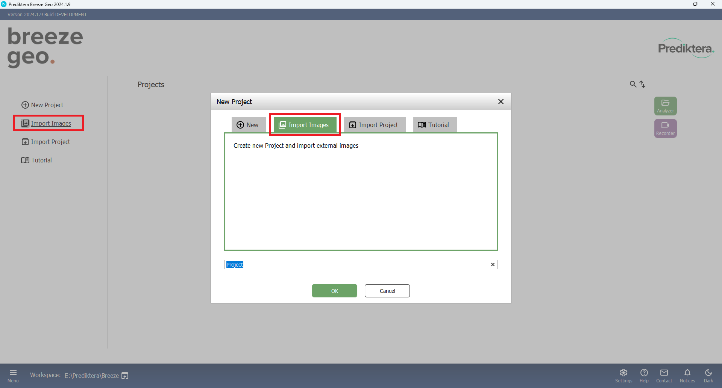Clear the project name field
This screenshot has width=722, height=388.
tap(493, 265)
